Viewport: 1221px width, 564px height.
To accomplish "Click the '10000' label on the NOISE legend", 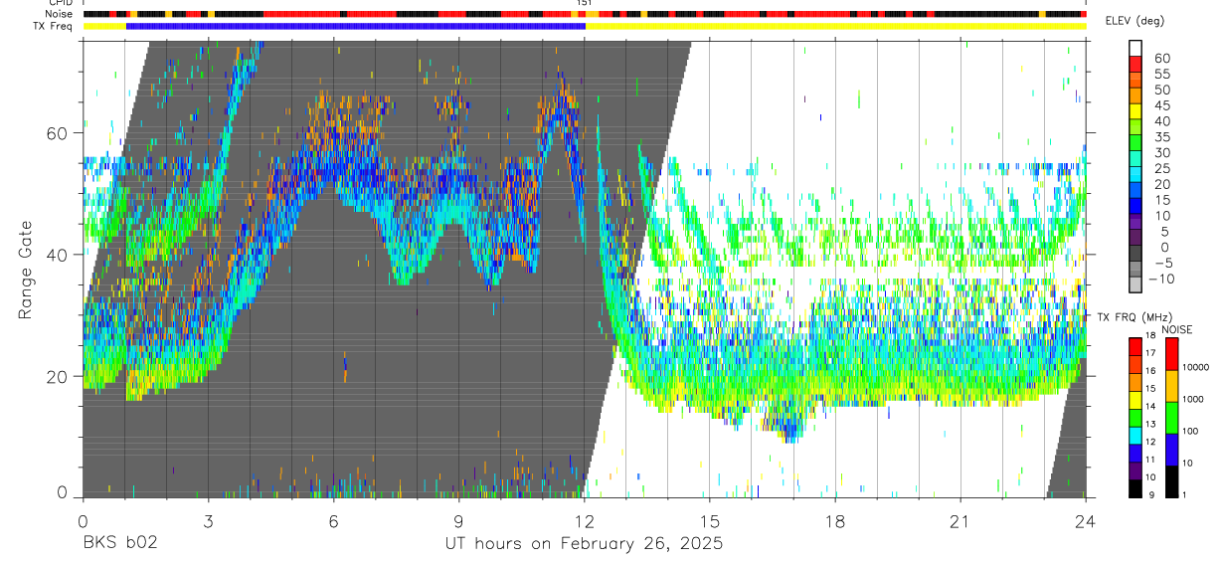I will click(x=1196, y=369).
